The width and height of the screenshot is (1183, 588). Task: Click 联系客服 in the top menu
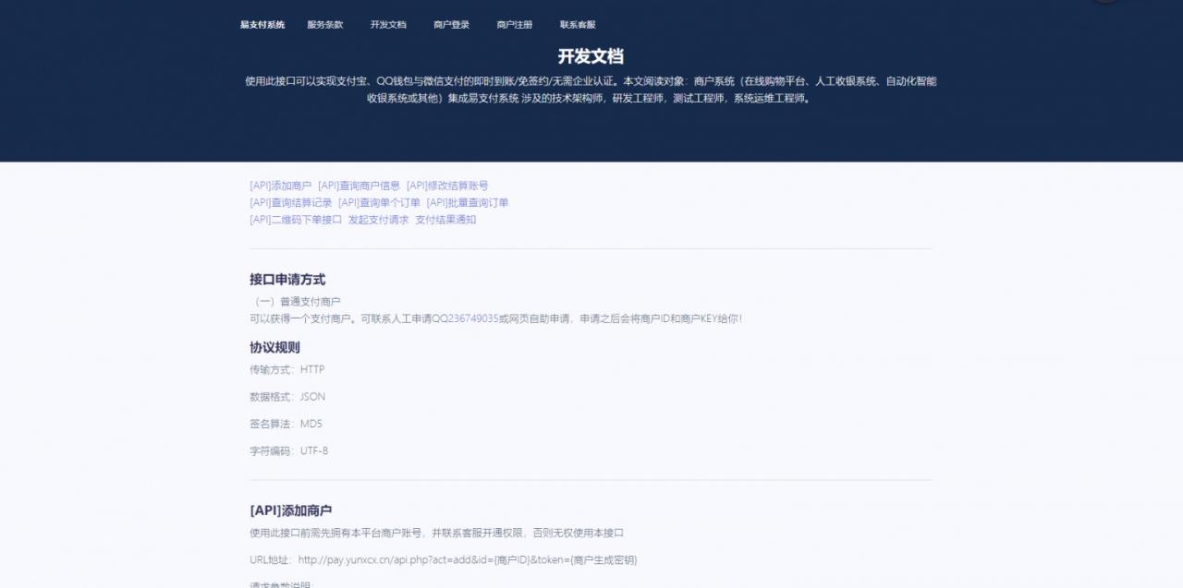point(578,25)
